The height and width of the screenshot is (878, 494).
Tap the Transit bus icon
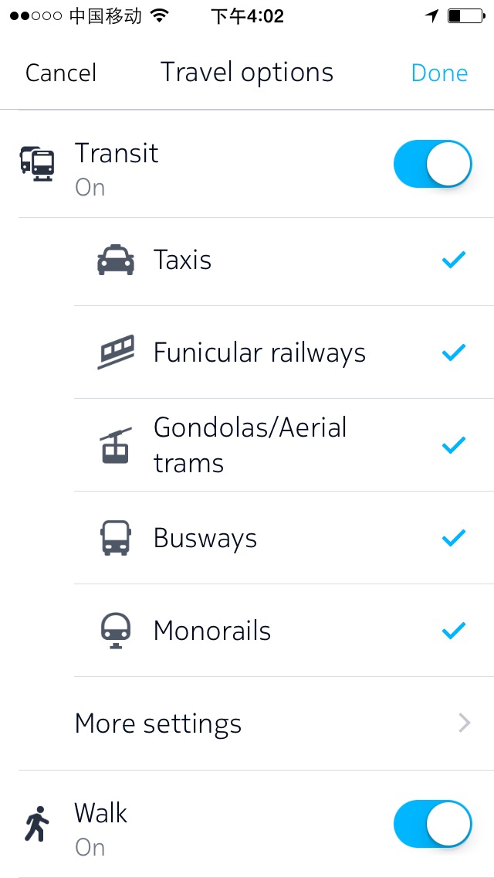tap(38, 164)
